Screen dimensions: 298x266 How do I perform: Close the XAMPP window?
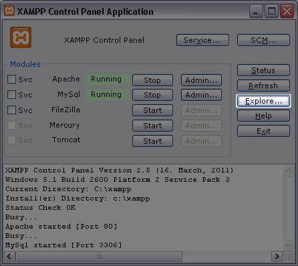[x=287, y=11]
